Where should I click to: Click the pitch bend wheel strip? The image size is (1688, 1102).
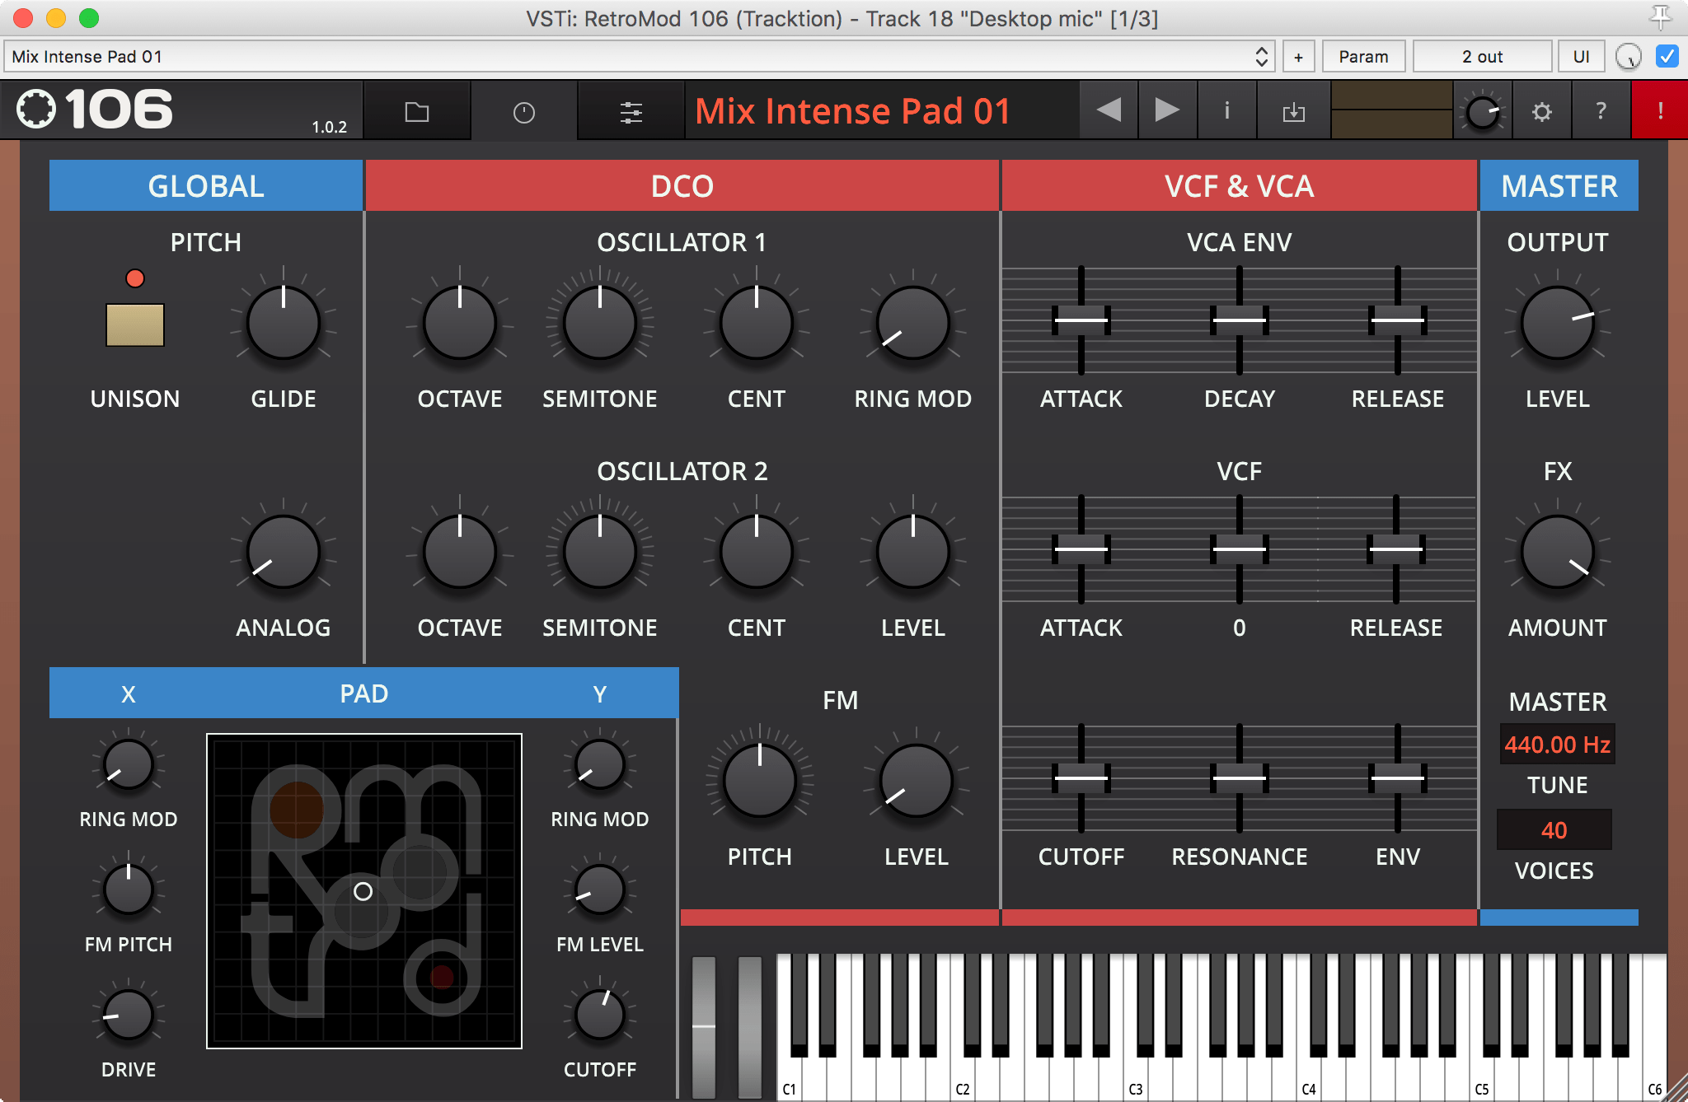[704, 1026]
